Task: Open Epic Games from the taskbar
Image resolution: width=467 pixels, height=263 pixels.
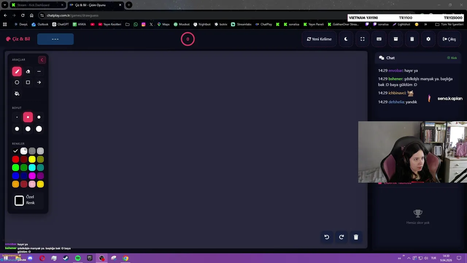Action: (x=90, y=258)
